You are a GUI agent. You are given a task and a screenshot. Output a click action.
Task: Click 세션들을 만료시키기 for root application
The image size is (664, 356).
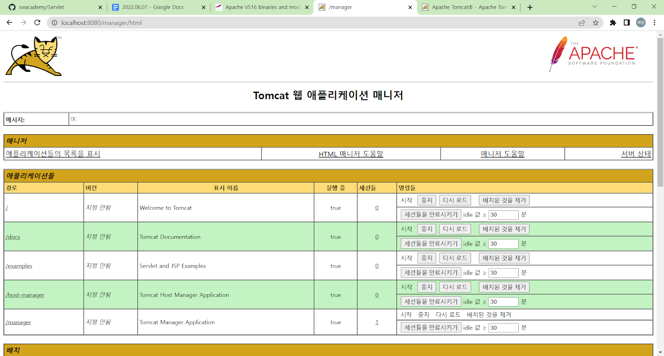point(431,215)
